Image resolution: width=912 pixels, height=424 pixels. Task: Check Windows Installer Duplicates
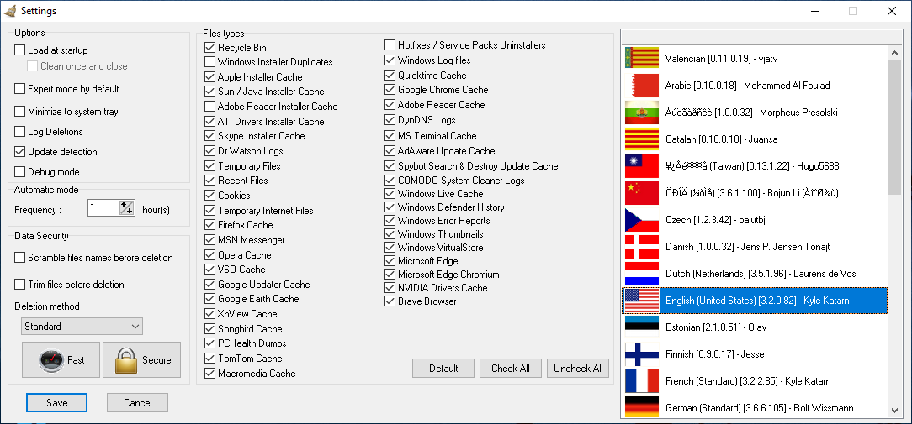[210, 61]
